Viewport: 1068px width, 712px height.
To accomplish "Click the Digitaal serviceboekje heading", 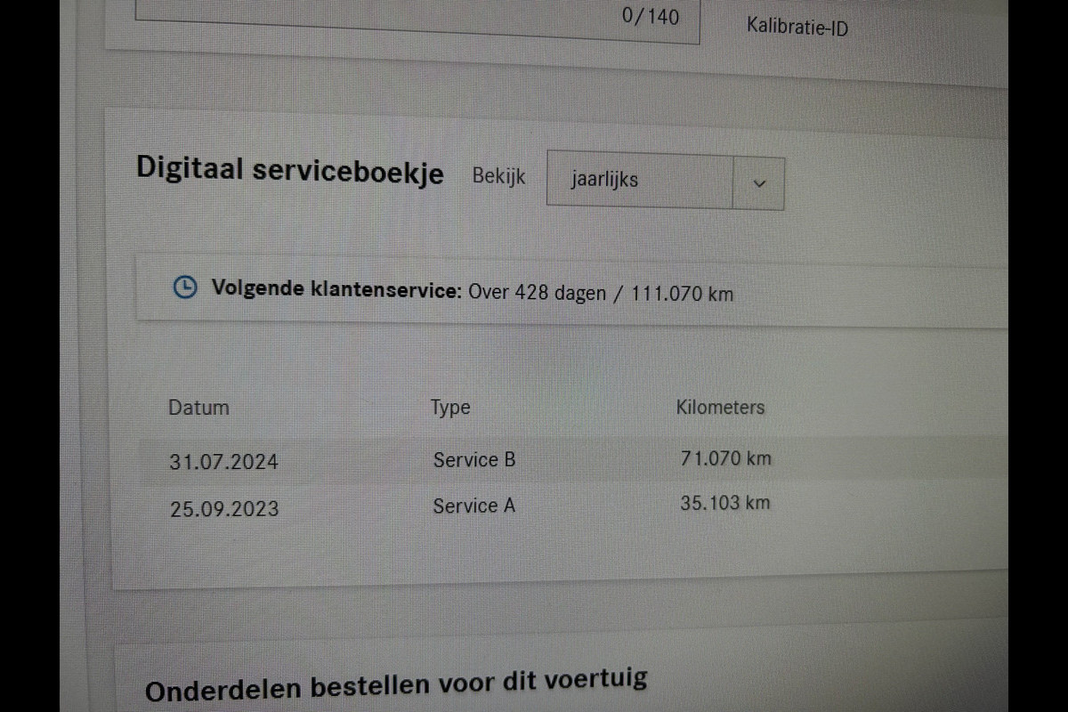I will [290, 170].
